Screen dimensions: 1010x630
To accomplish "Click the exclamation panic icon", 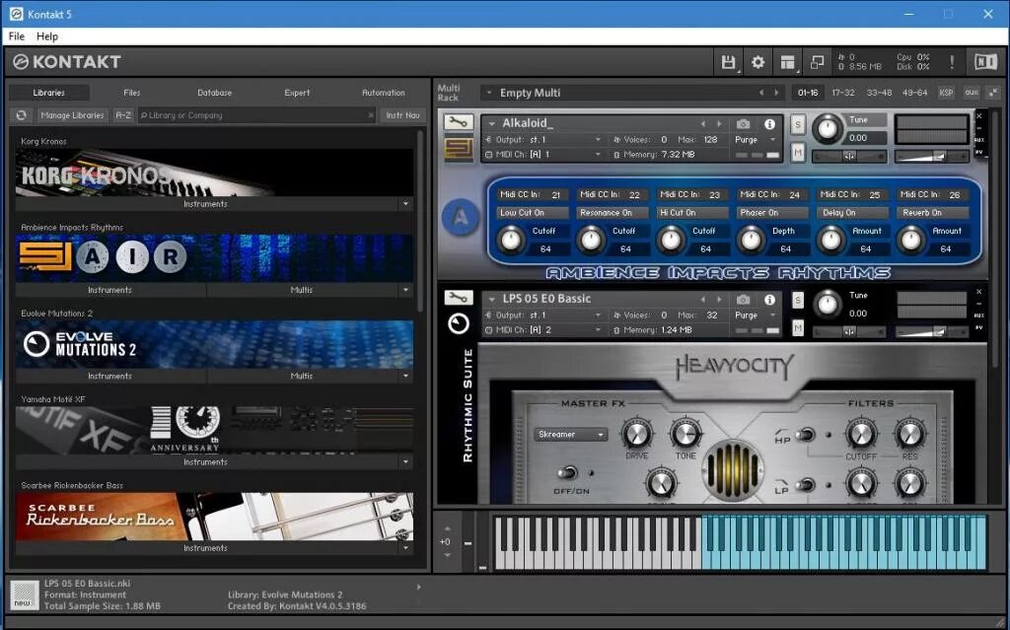I will (x=952, y=62).
